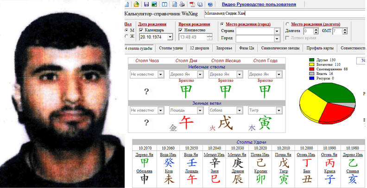Image resolution: width=367 pixels, height=188 pixels.
Task: Click the yellow Богатство legend swatch
Action: pyautogui.click(x=311, y=65)
